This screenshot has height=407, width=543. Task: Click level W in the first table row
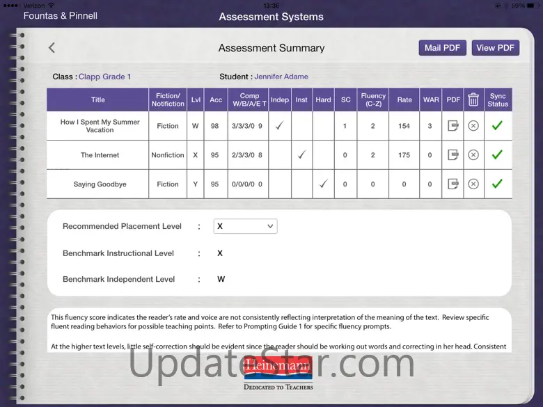click(x=196, y=126)
